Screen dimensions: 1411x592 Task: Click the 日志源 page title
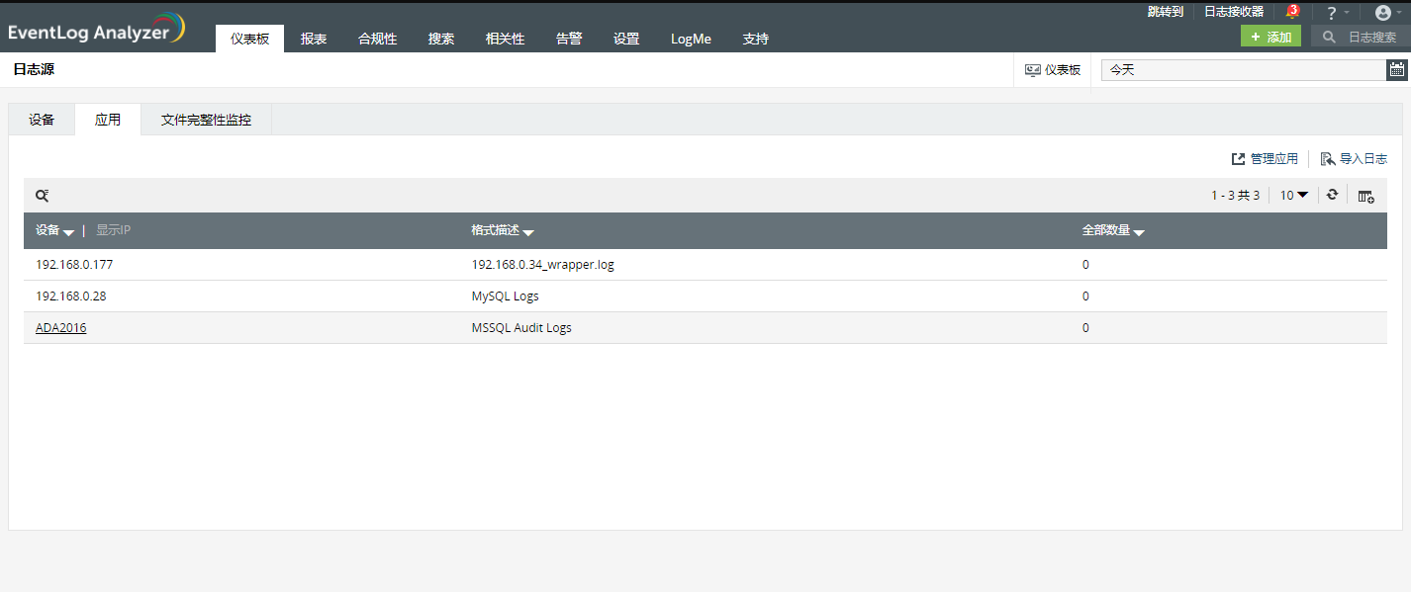click(34, 70)
